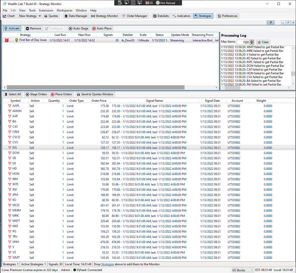The height and width of the screenshot is (273, 296).
Task: Click the question mark help button
Action: click(271, 23)
